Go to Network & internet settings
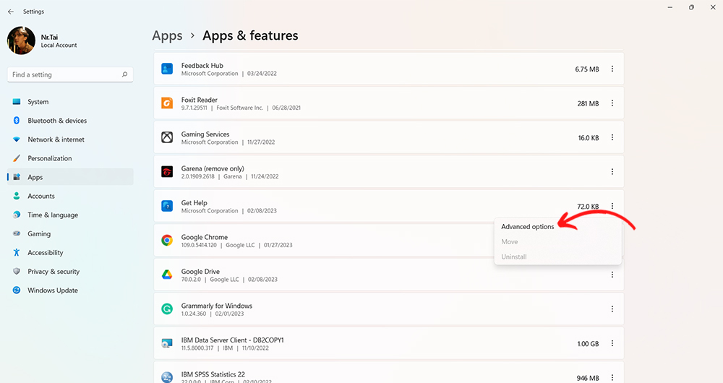723x383 pixels. [x=70, y=139]
